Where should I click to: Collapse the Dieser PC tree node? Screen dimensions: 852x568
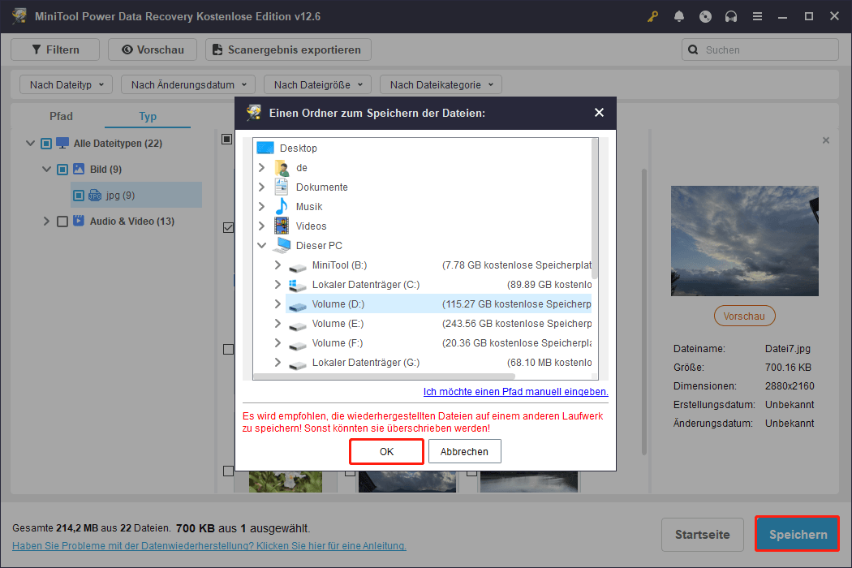pos(261,246)
